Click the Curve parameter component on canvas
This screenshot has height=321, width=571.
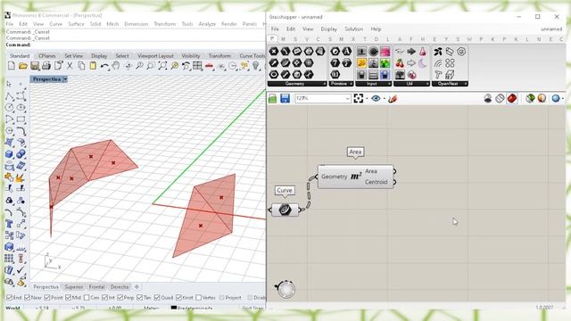(x=285, y=210)
